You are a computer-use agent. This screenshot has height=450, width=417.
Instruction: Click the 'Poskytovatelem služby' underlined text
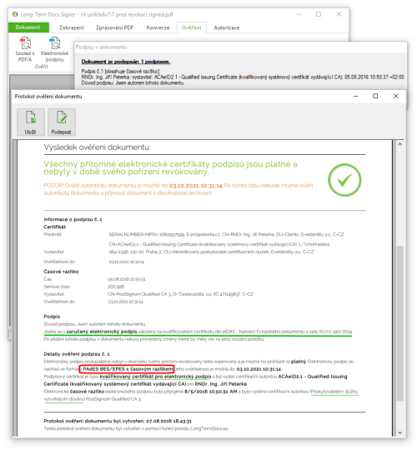click(x=334, y=392)
